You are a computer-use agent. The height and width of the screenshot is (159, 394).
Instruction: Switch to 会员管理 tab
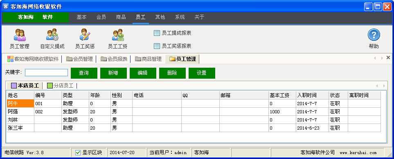click(80, 59)
